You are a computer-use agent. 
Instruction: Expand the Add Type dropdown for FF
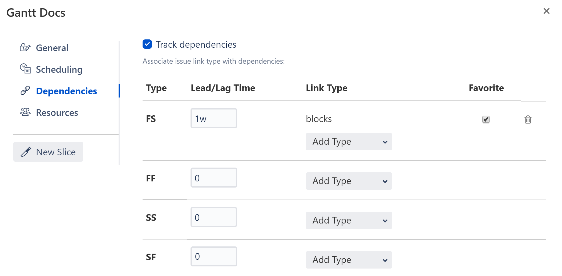pyautogui.click(x=349, y=181)
